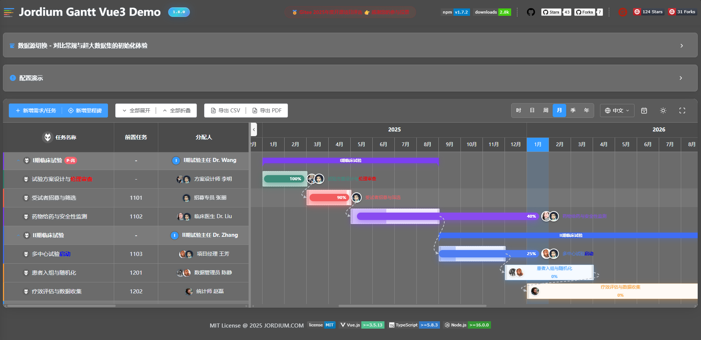Click avatar icon of I期试验主任 Dr. Wang
Screen dimensions: 701x340
(176, 160)
